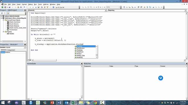This screenshot has width=188, height=105.
Task: Click the Run Sub play icon
Action: tap(30, 7)
